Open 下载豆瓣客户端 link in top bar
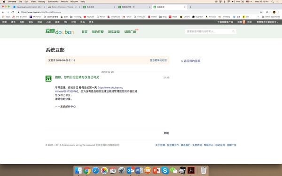This screenshot has width=282, height=176. coord(225,22)
